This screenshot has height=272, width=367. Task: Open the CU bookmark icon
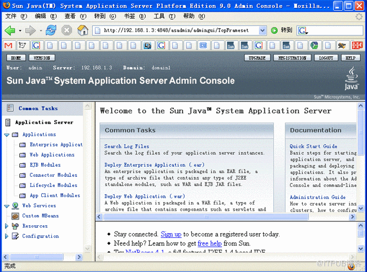(x=203, y=45)
